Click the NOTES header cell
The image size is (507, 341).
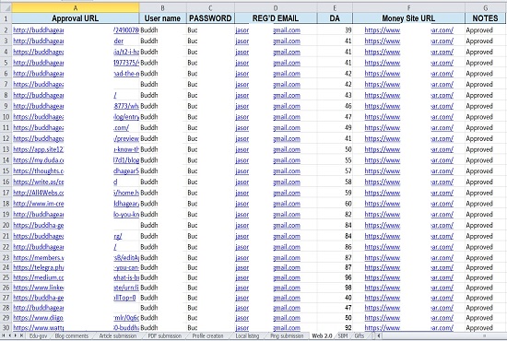point(485,18)
